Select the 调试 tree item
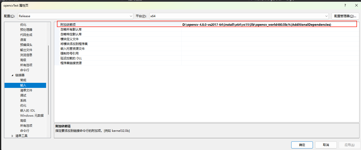 [23, 95]
